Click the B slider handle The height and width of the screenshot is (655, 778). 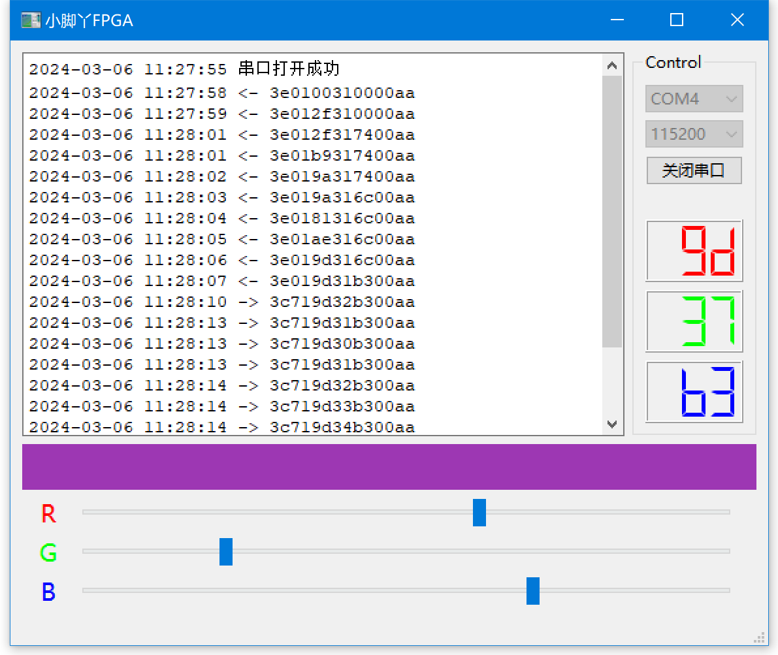pyautogui.click(x=533, y=590)
